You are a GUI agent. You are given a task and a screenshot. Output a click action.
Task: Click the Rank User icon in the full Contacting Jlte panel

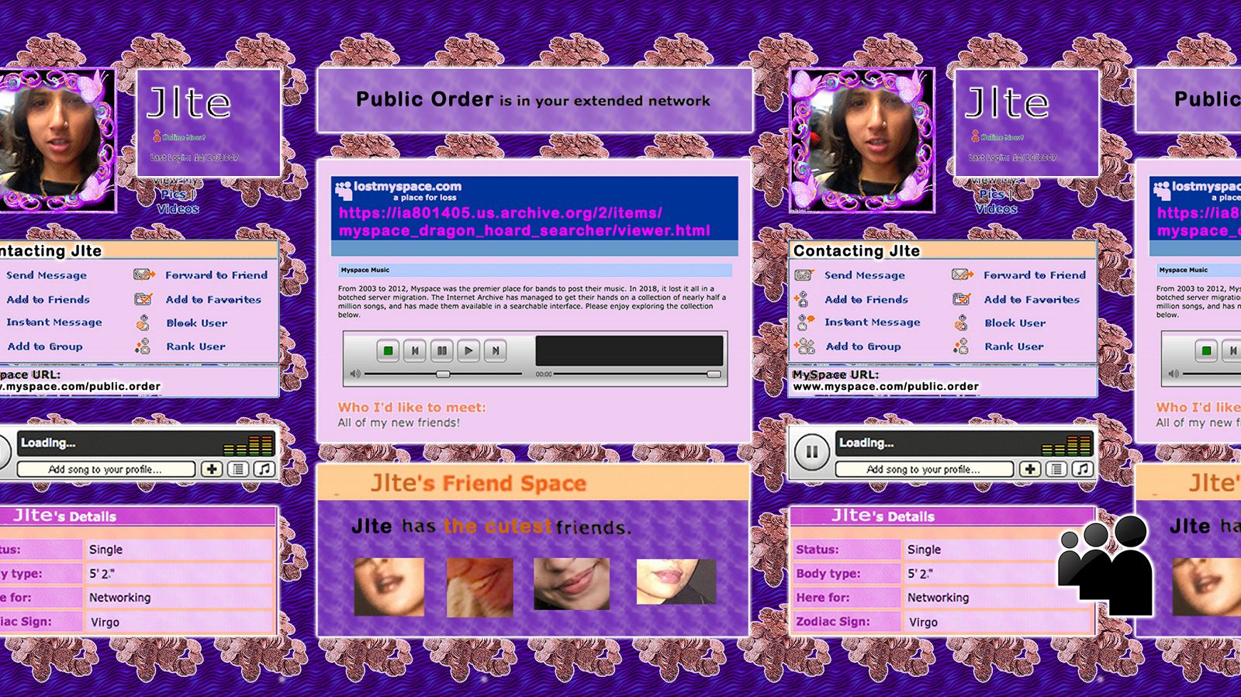click(961, 347)
